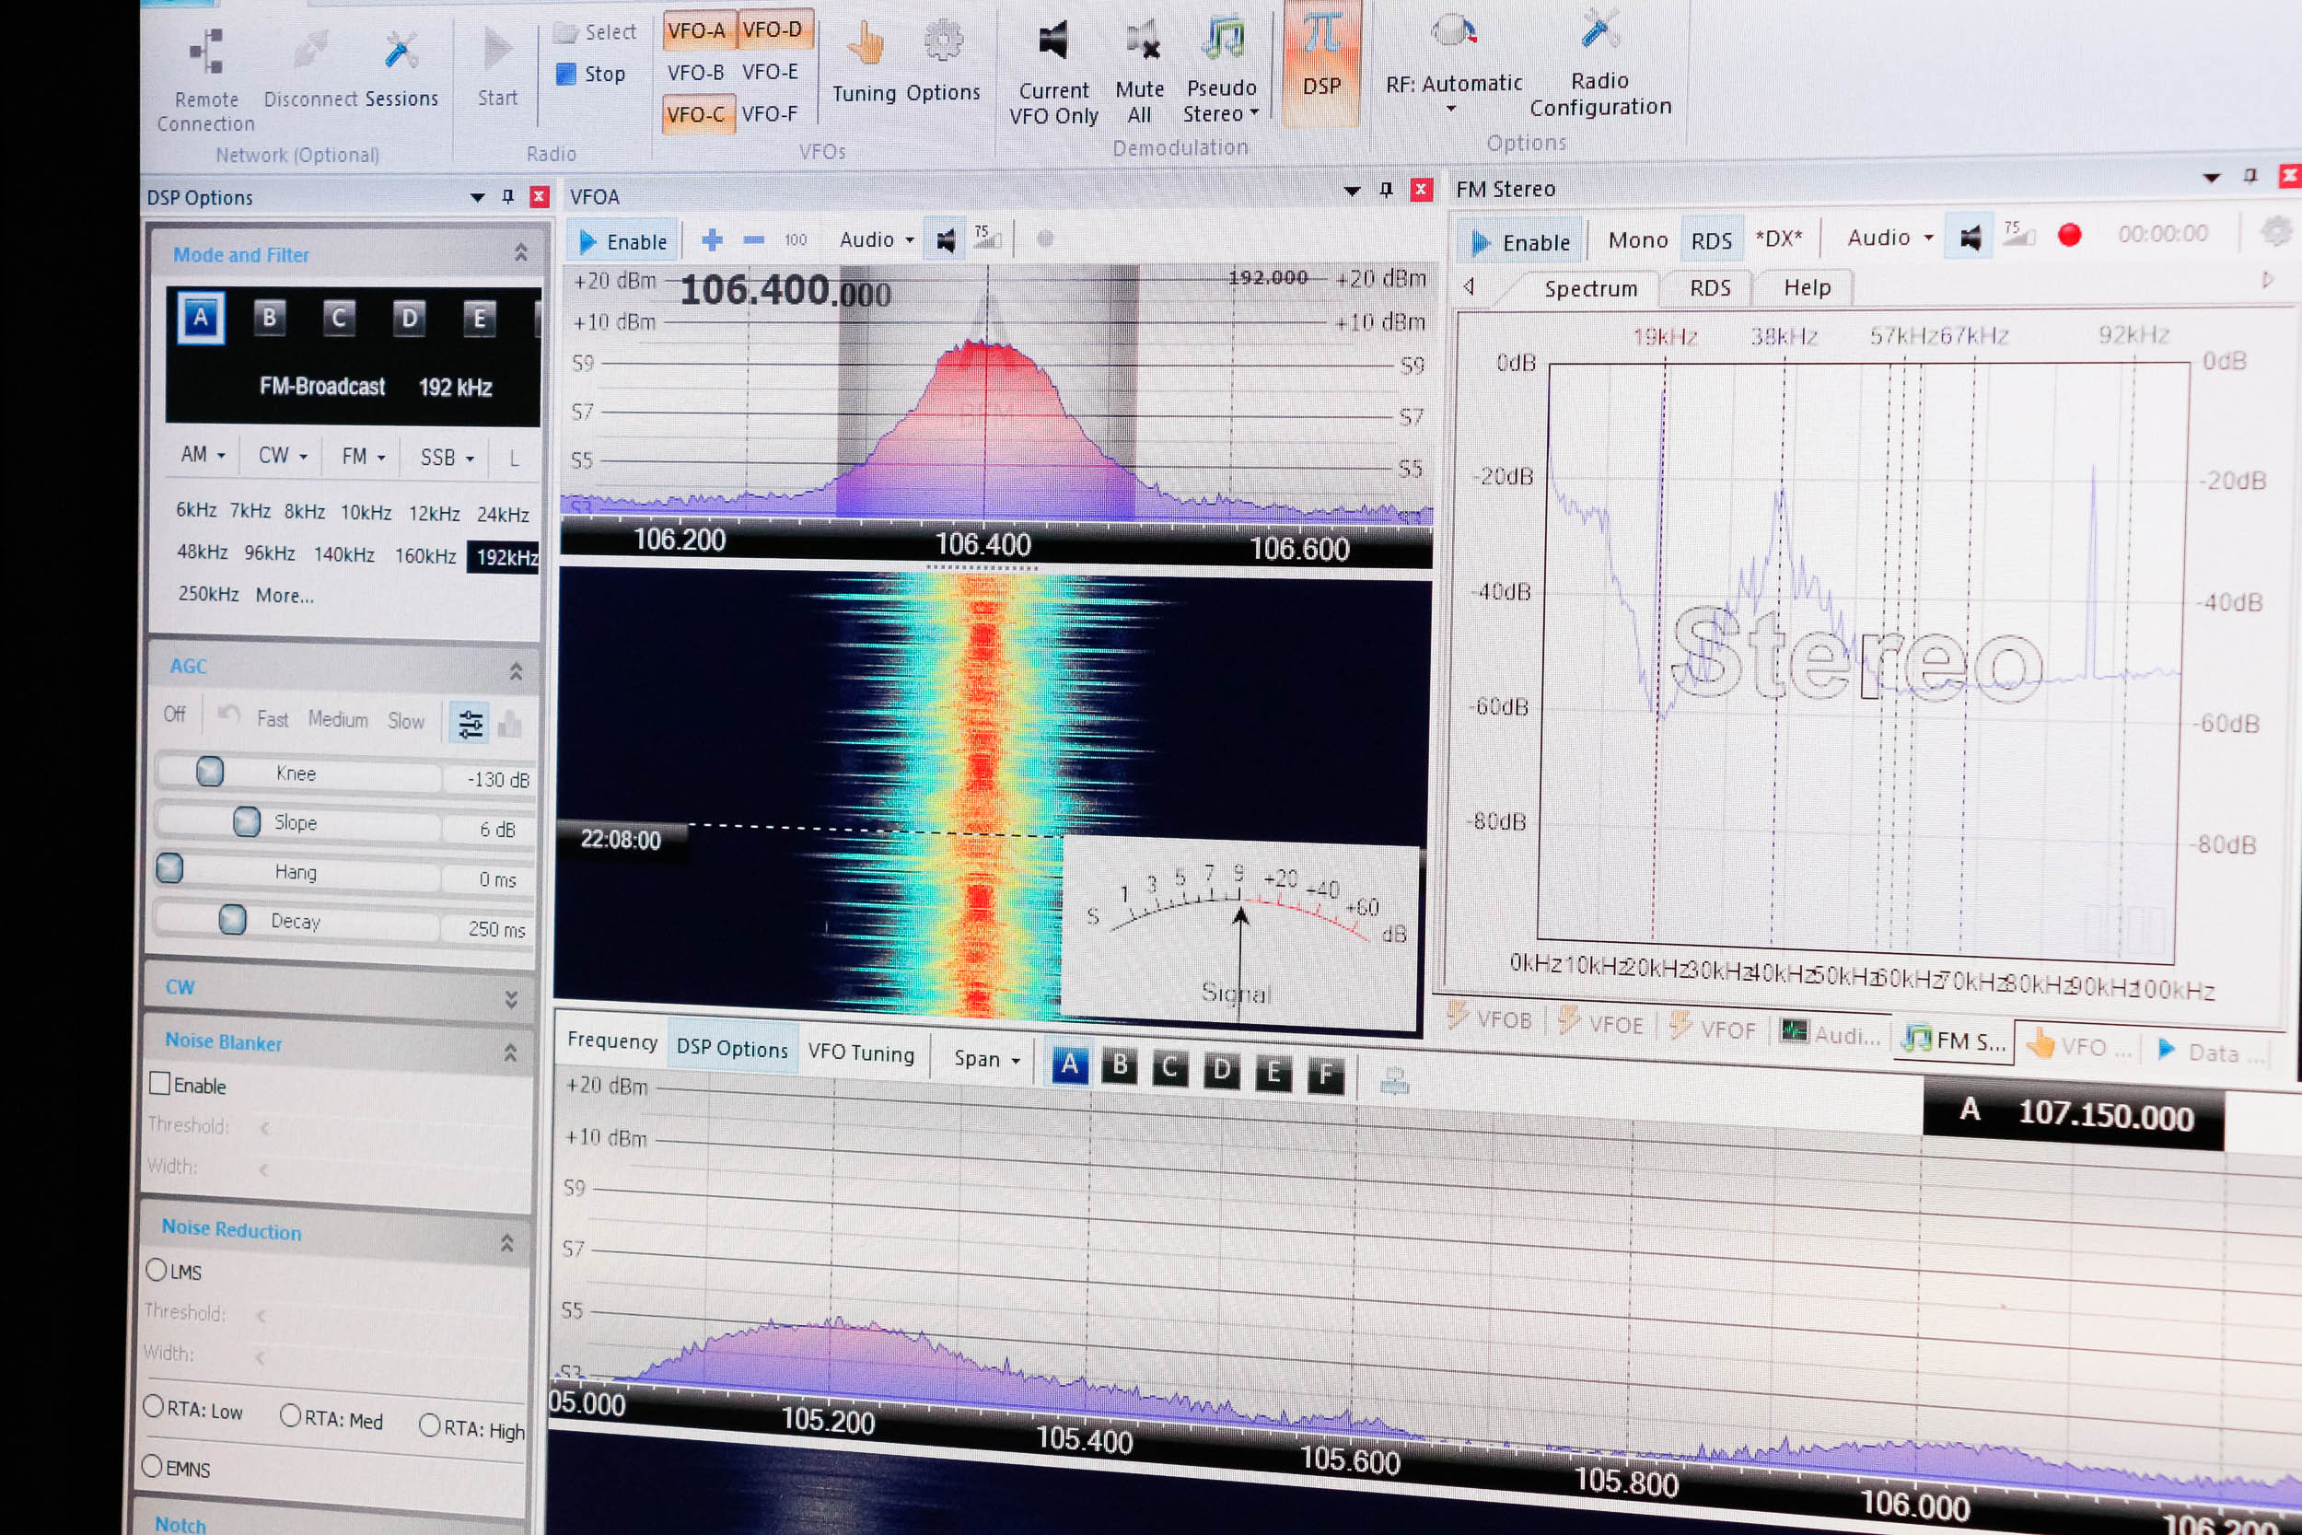The width and height of the screenshot is (2302, 1535).
Task: Click the Start radio button
Action: 497,66
